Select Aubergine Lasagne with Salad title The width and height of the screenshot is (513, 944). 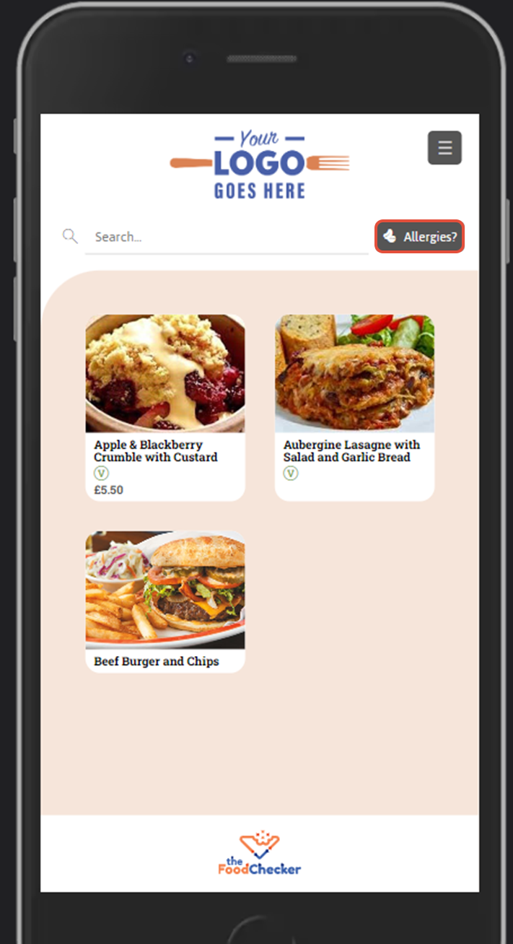point(351,451)
